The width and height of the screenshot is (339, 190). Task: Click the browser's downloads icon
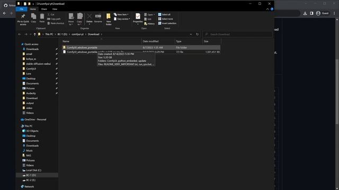(x=305, y=13)
